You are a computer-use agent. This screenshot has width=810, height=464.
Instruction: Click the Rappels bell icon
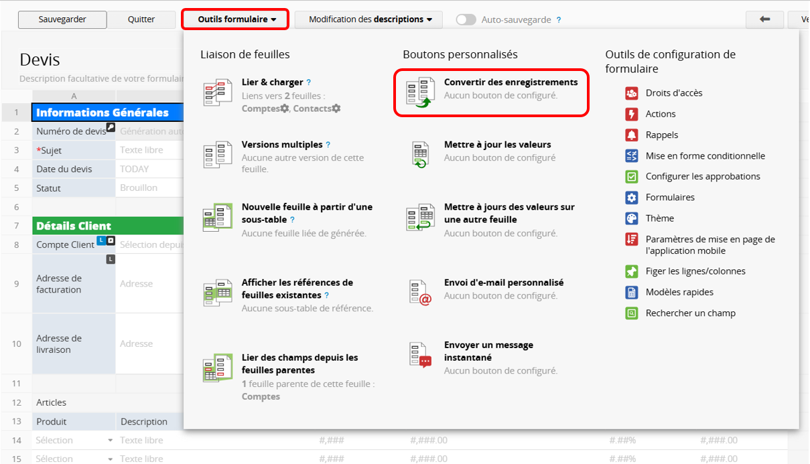[631, 135]
